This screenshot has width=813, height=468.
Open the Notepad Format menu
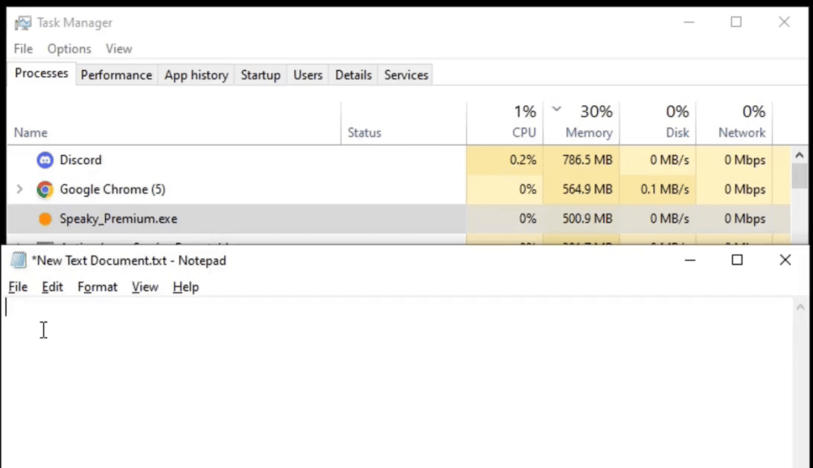[98, 287]
